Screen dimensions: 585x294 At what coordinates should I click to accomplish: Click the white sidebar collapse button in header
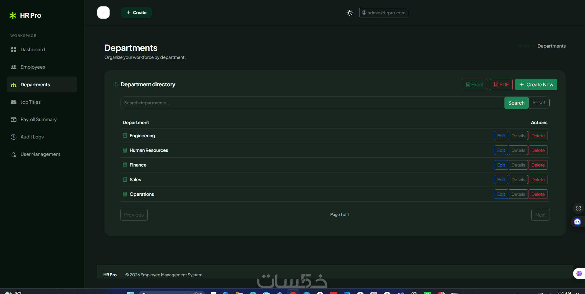pyautogui.click(x=103, y=13)
